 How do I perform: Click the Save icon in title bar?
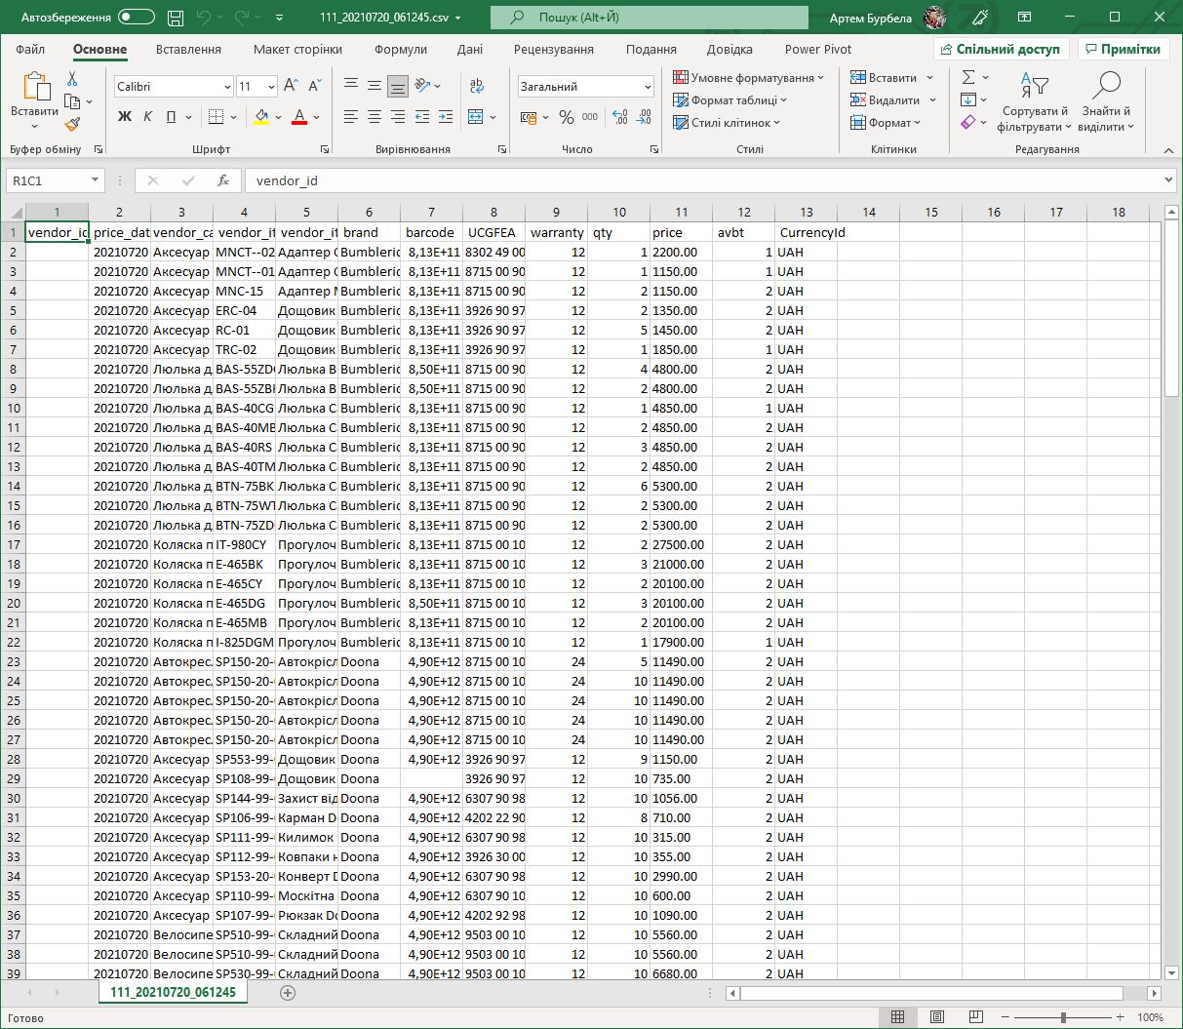(x=176, y=18)
